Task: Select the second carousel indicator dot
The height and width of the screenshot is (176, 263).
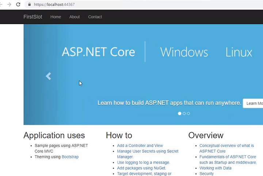Action: (x=184, y=113)
